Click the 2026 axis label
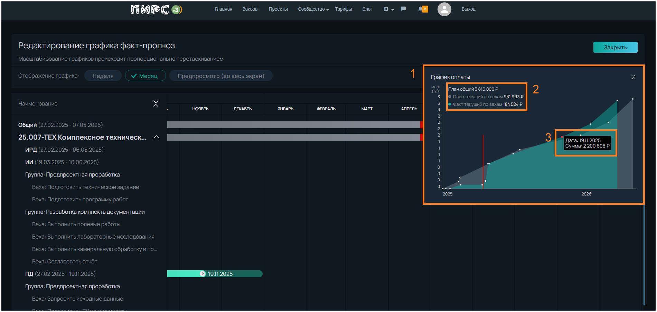The height and width of the screenshot is (312, 657). point(586,194)
